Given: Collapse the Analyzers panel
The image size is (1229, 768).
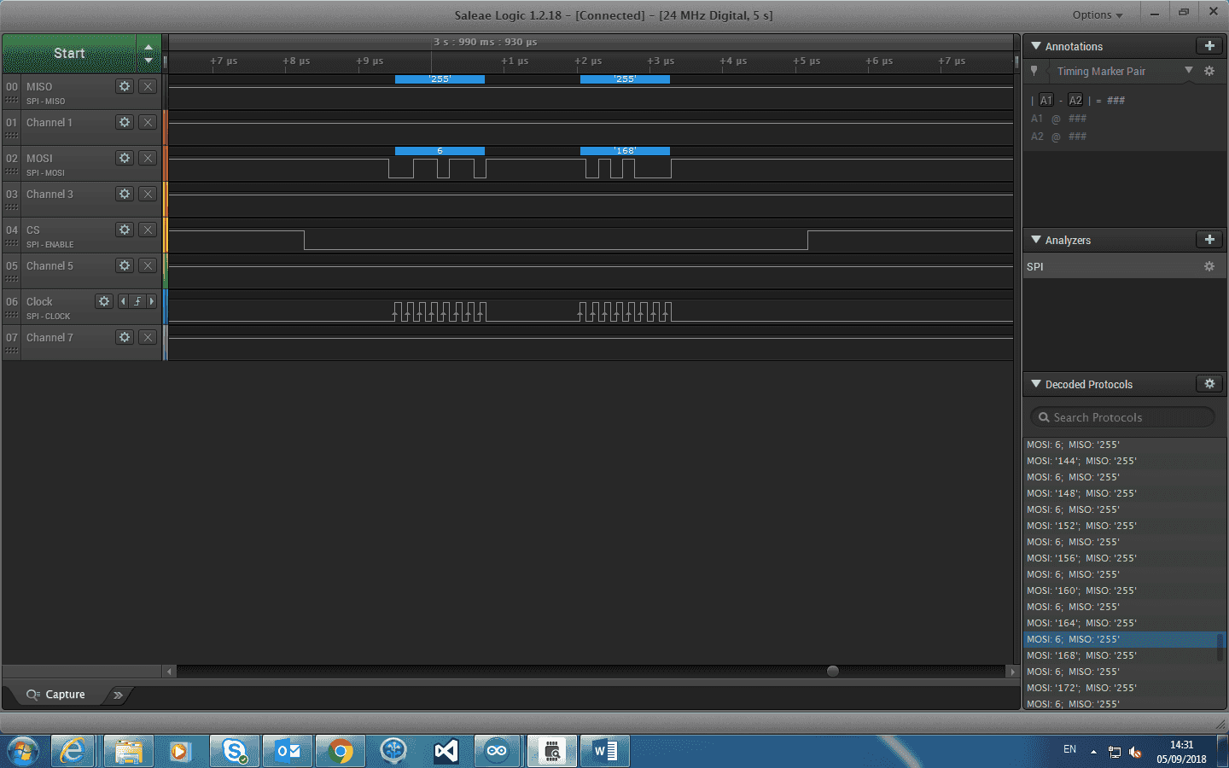Looking at the screenshot, I should coord(1036,240).
